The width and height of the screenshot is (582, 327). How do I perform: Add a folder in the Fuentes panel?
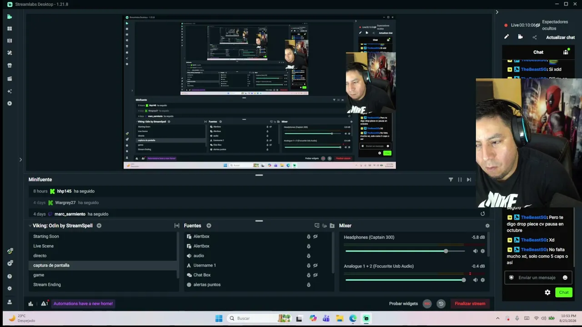[332, 226]
